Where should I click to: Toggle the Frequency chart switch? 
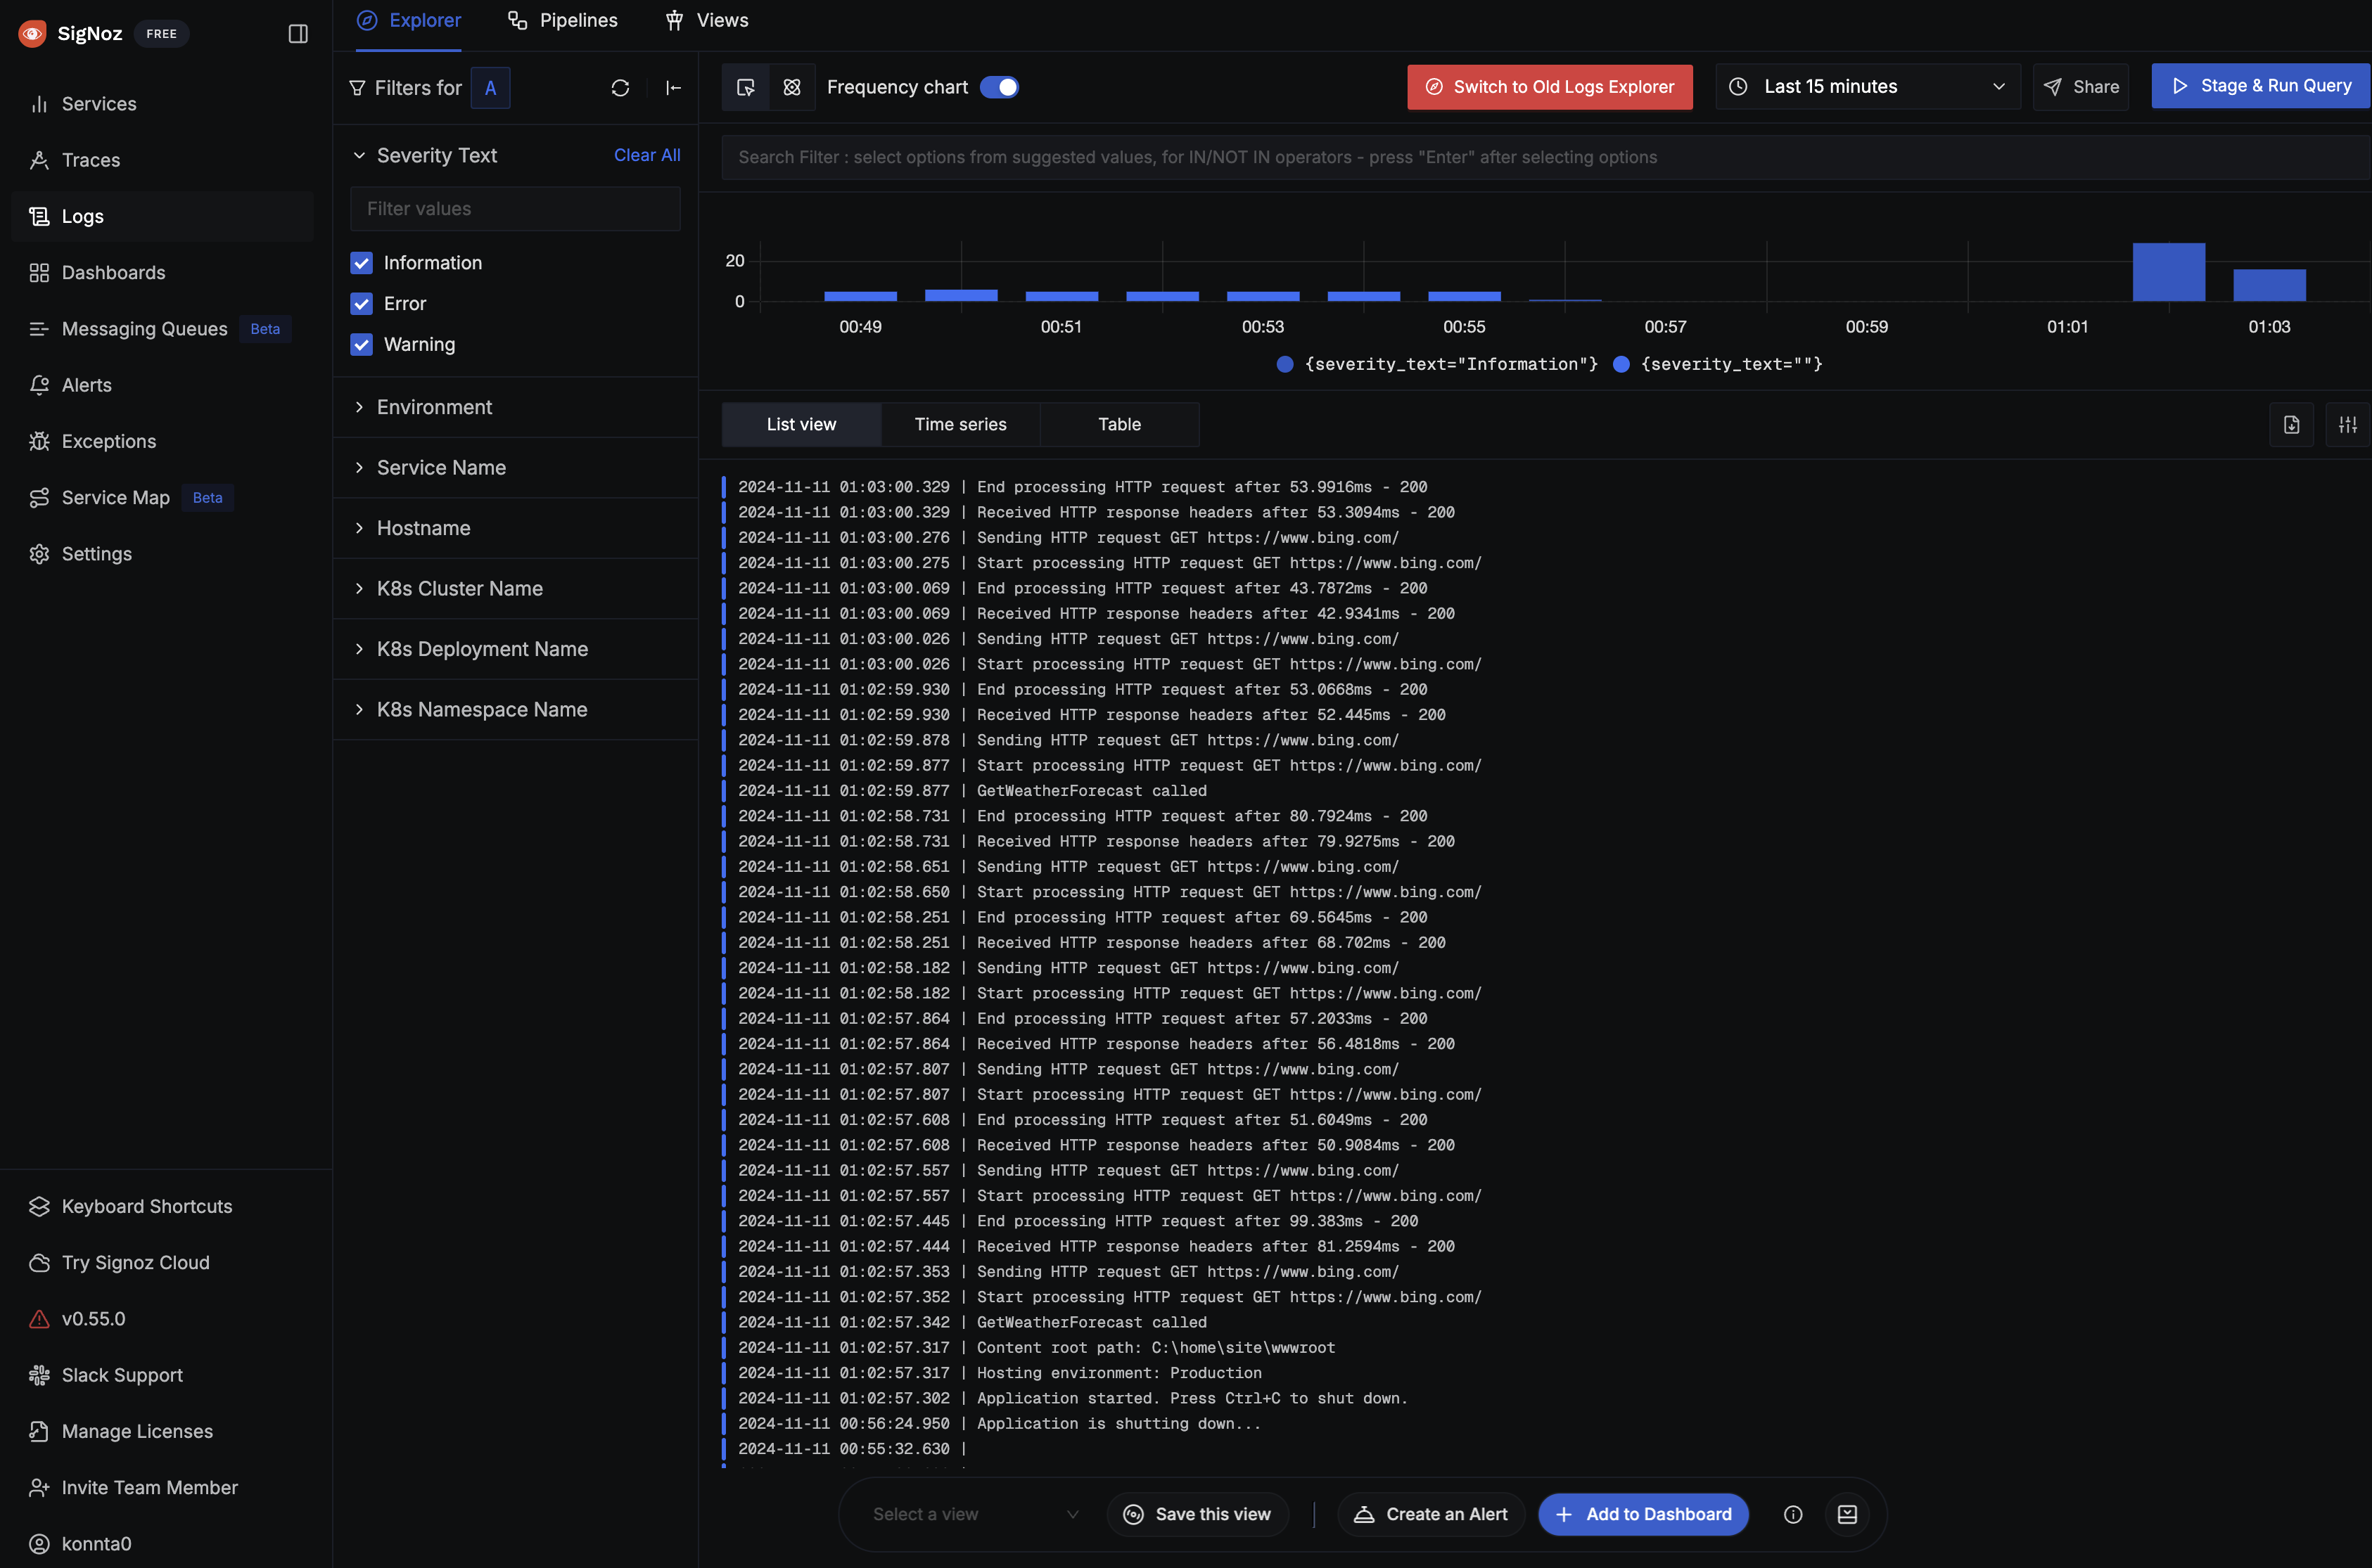(998, 88)
